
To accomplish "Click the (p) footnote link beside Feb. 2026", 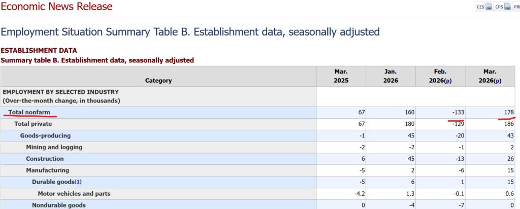I will [x=447, y=81].
